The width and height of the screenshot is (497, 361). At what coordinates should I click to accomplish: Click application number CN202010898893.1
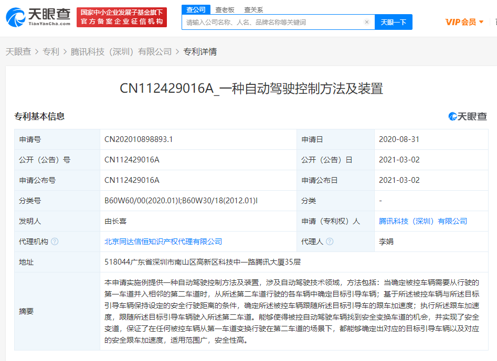pyautogui.click(x=139, y=139)
